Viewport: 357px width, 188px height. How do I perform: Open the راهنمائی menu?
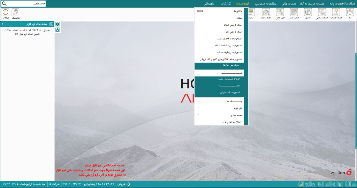(209, 3)
